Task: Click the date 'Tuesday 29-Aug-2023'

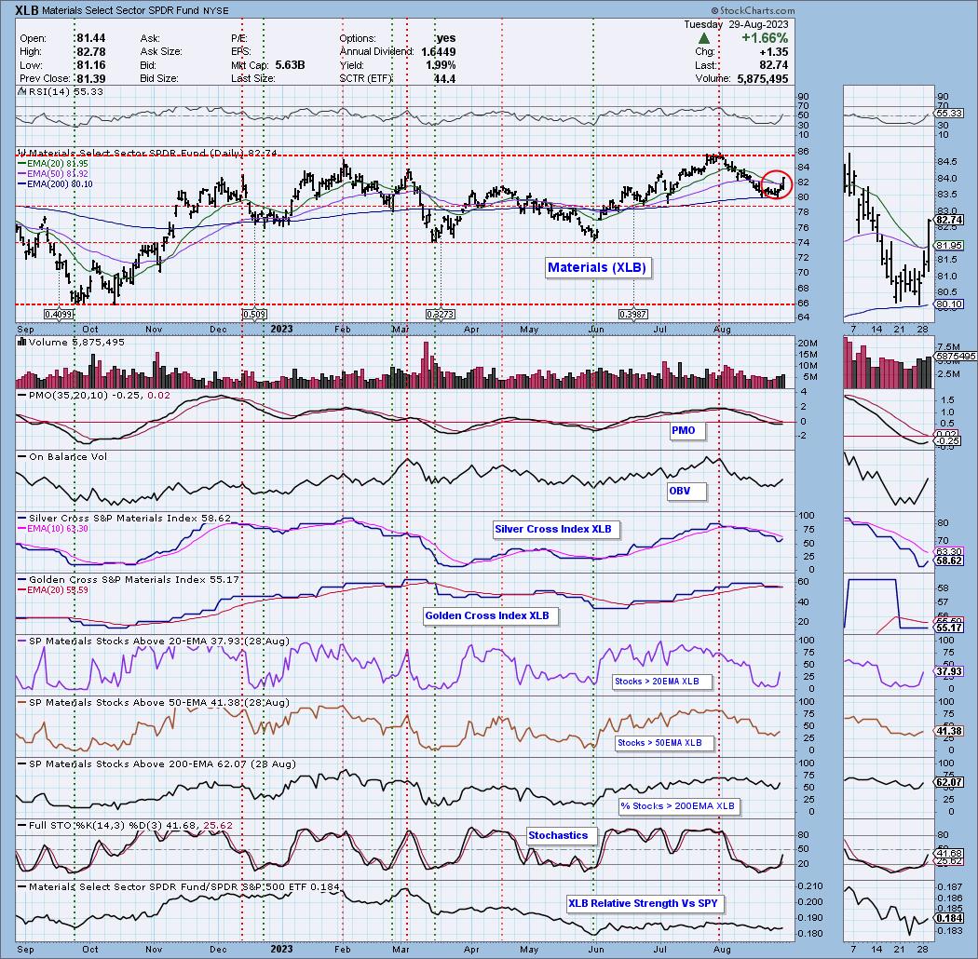Action: 736,24
